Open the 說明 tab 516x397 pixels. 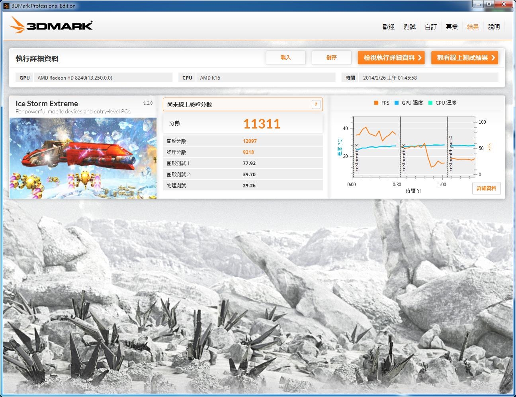pyautogui.click(x=494, y=27)
